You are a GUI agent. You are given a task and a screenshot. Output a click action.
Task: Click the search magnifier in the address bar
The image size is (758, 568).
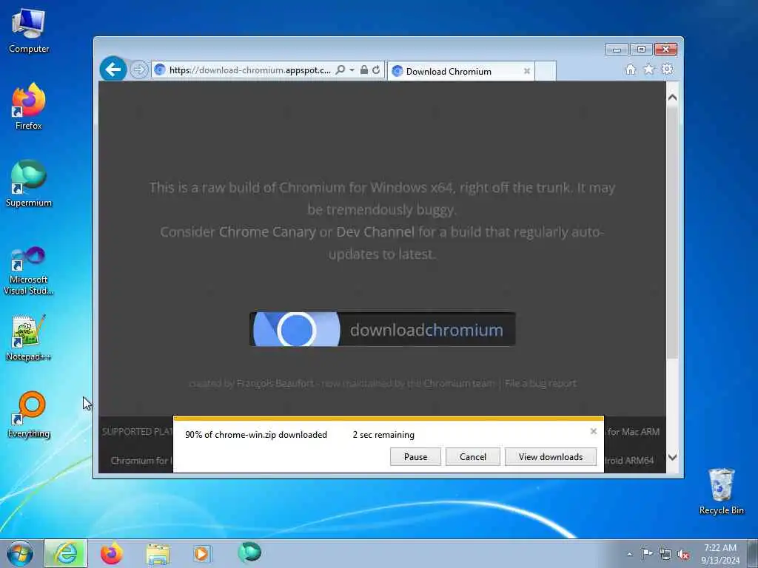(x=341, y=70)
